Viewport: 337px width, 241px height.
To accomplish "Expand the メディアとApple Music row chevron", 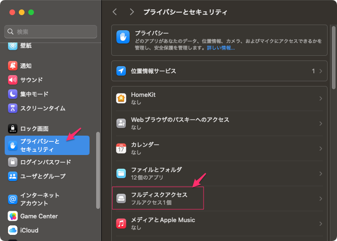I will coord(321,224).
